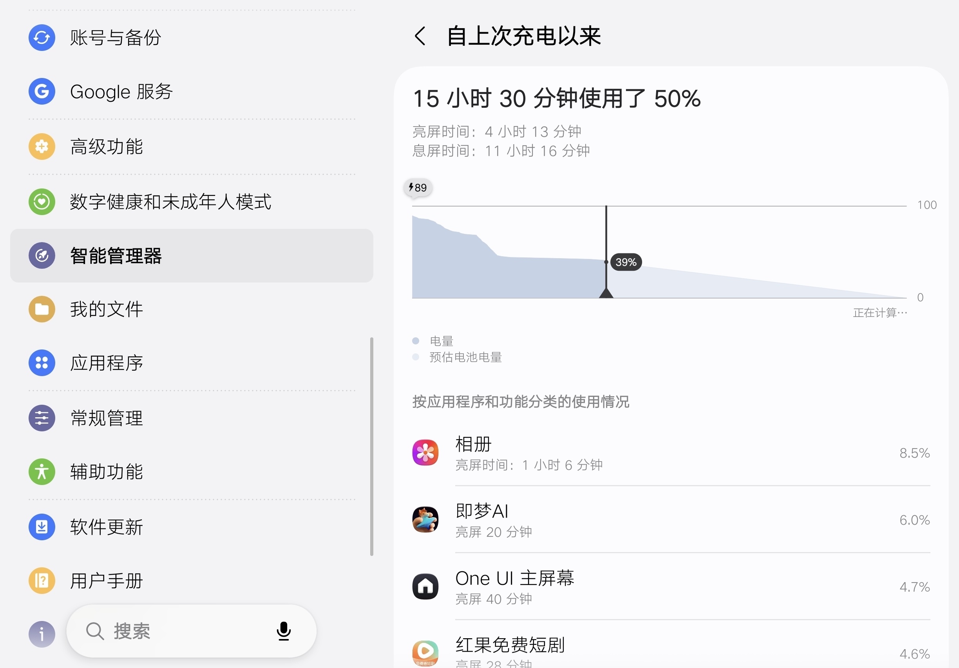Viewport: 959px width, 668px height.
Task: Tap the 软件更新 download icon
Action: click(x=42, y=527)
